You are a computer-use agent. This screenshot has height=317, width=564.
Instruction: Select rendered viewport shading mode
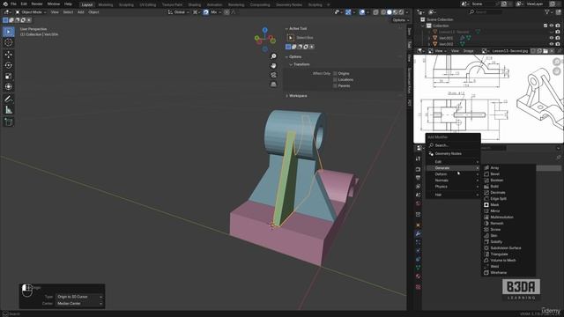[402, 12]
